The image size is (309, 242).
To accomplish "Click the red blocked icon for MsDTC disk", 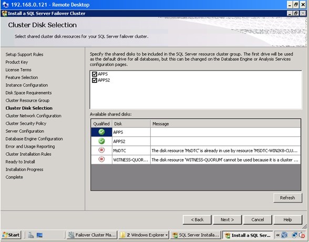I will [101, 150].
